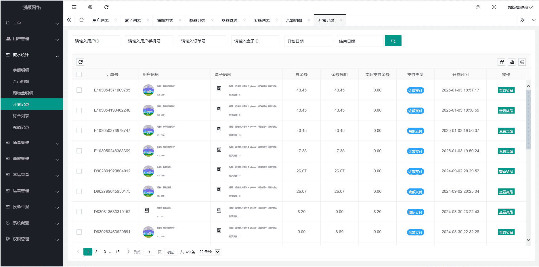Click the green search button

(393, 41)
